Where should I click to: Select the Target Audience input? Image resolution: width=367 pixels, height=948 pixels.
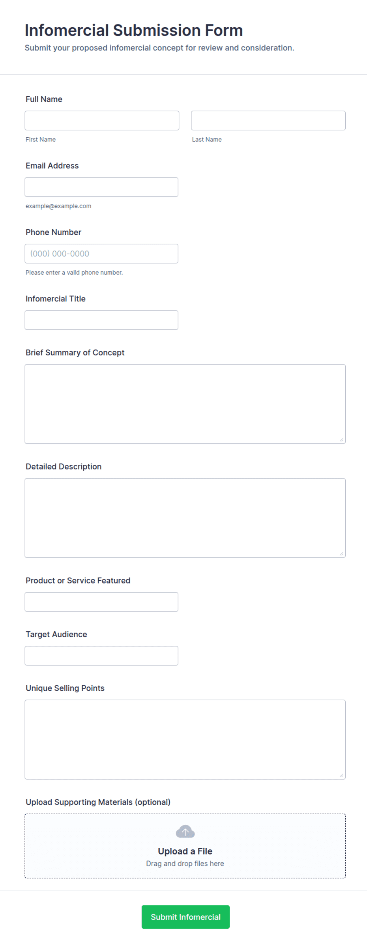coord(101,656)
